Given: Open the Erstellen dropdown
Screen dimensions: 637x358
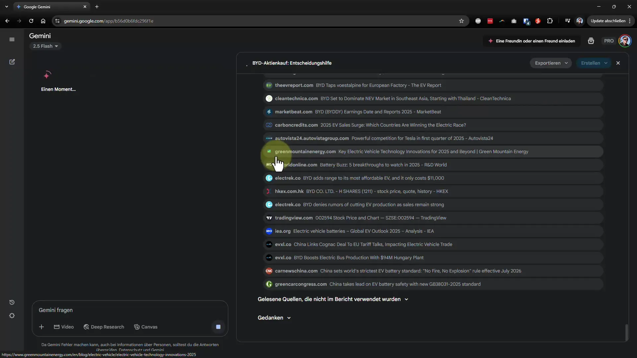Looking at the screenshot, I should (x=594, y=63).
